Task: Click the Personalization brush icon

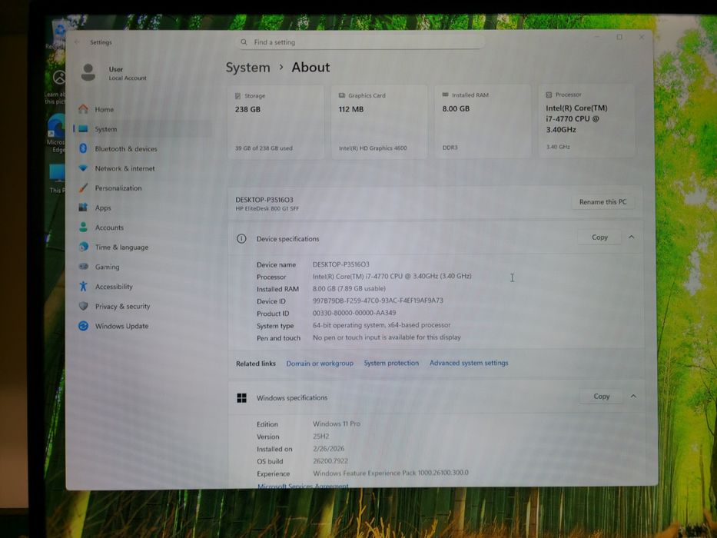Action: (x=83, y=188)
